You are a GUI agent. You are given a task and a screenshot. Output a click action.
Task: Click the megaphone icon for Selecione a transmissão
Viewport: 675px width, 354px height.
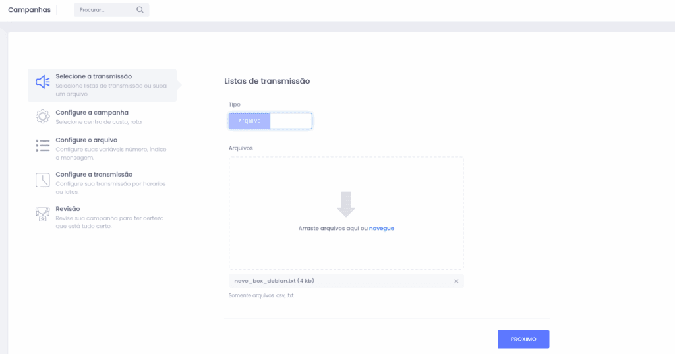point(43,82)
